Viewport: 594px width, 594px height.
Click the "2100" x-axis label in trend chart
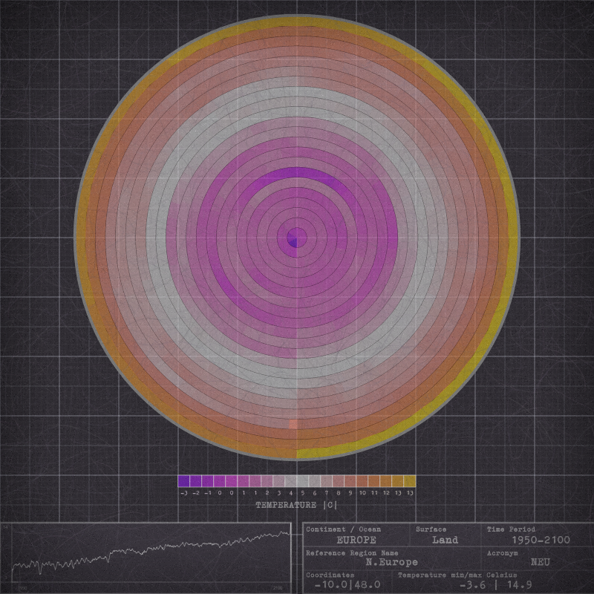pos(278,588)
